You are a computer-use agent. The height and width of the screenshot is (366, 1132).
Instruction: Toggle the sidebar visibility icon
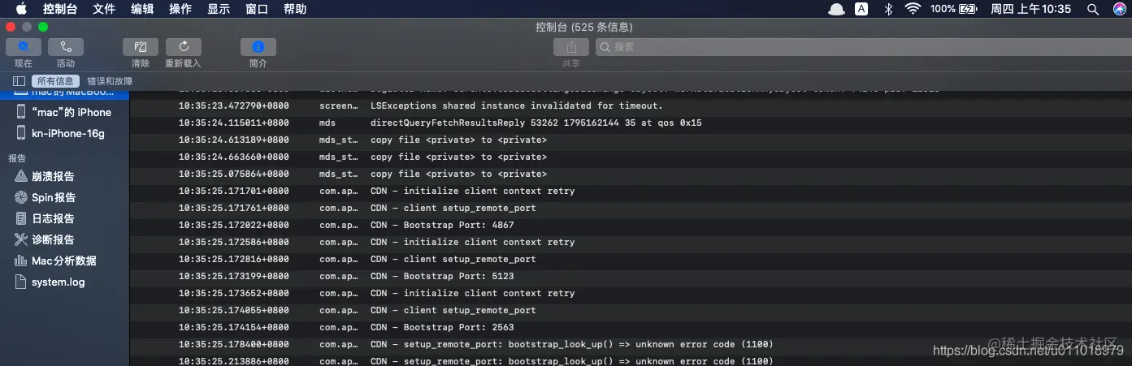click(19, 81)
